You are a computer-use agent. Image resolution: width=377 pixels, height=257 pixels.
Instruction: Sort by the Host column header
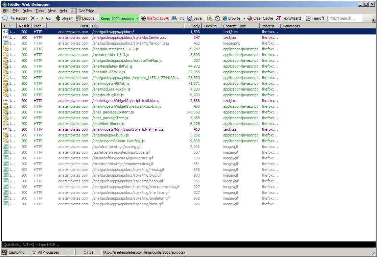pyautogui.click(x=68, y=26)
